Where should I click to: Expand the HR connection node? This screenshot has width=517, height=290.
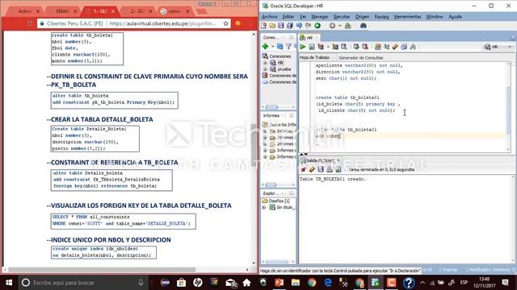point(265,63)
